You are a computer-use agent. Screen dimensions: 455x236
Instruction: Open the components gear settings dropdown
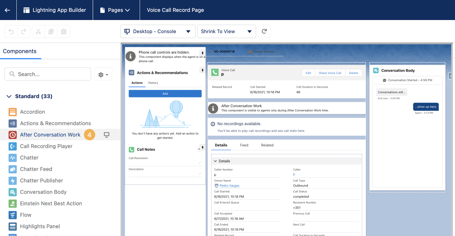(103, 74)
